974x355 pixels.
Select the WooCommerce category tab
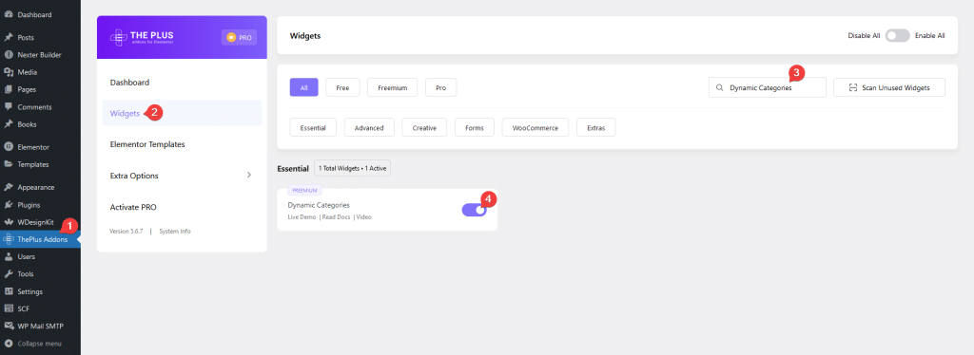coord(535,127)
